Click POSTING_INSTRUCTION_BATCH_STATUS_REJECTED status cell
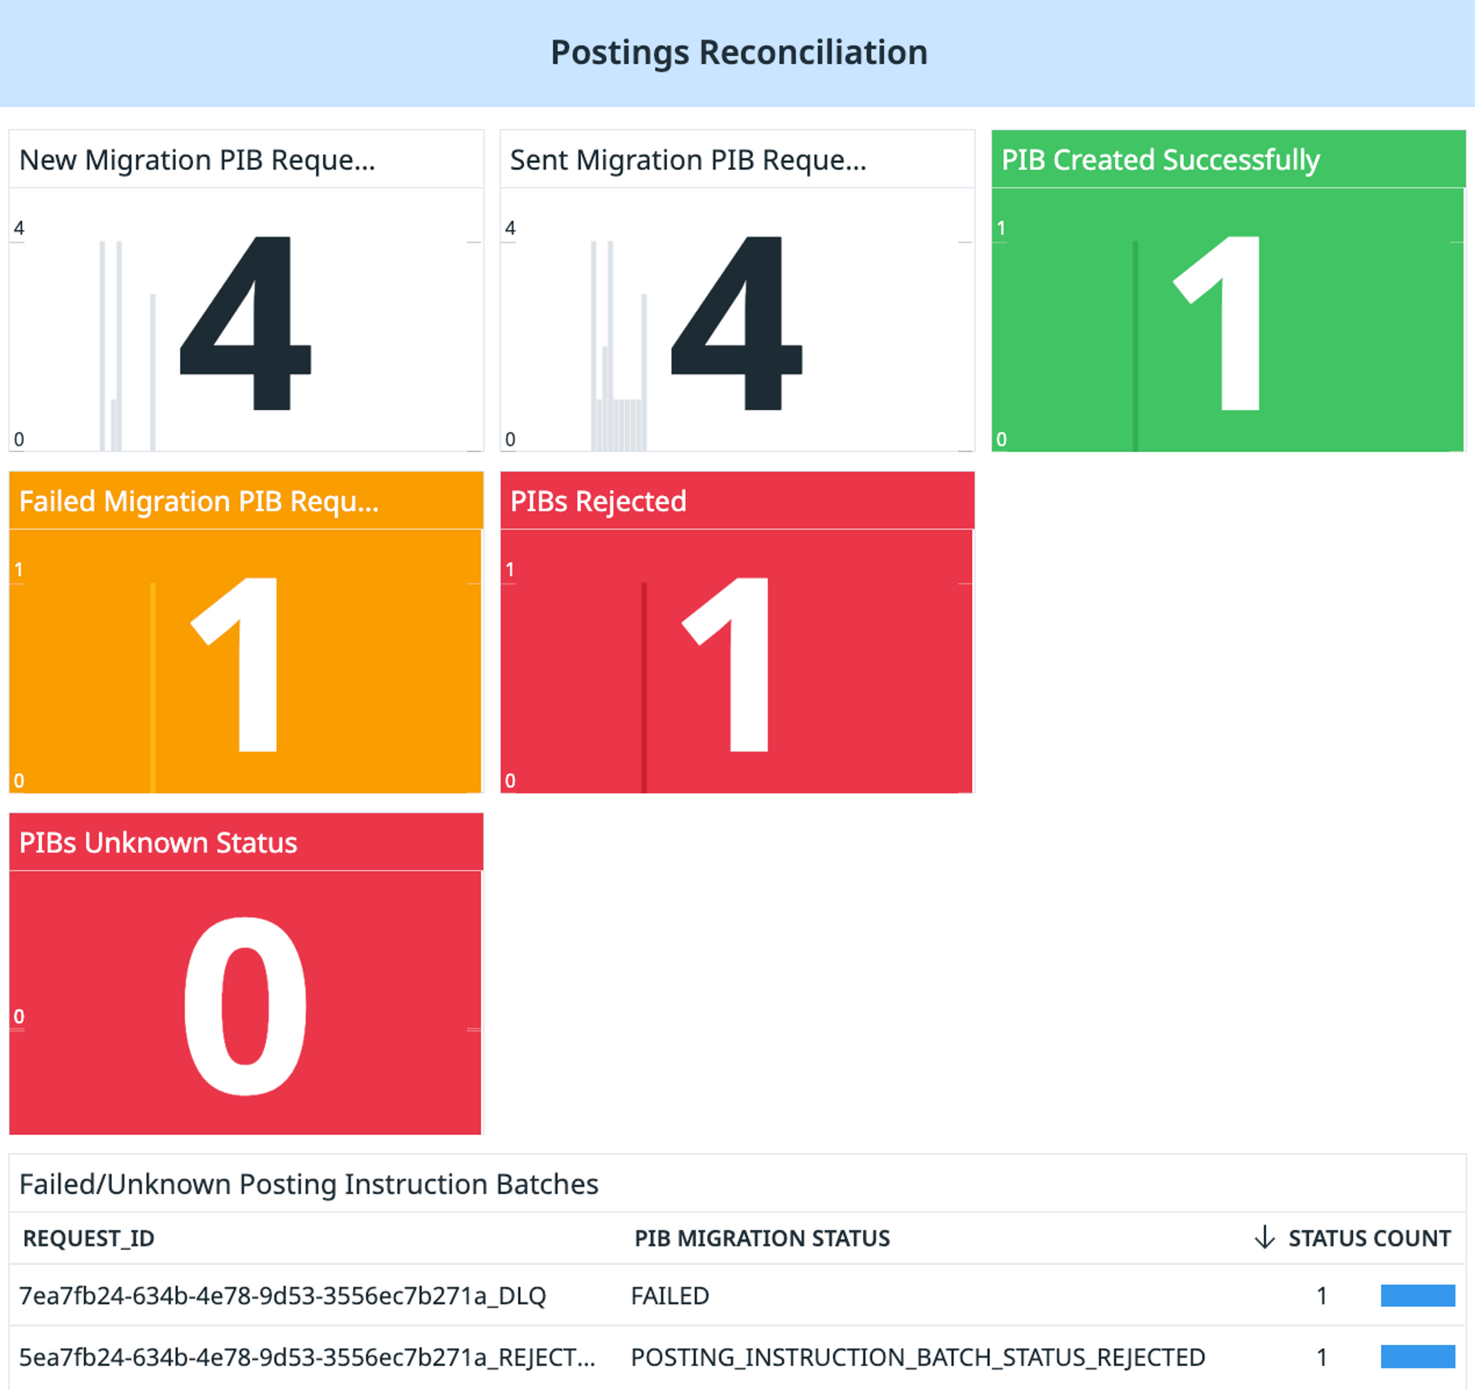This screenshot has height=1390, width=1475. [918, 1357]
